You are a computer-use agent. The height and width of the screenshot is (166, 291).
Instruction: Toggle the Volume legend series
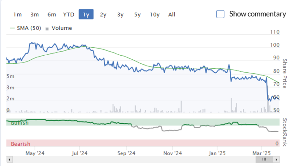[59, 28]
